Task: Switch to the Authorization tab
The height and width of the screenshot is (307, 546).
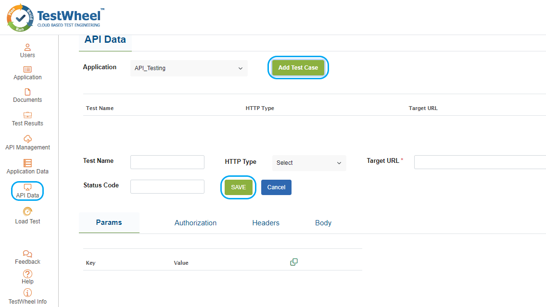Action: pyautogui.click(x=195, y=222)
